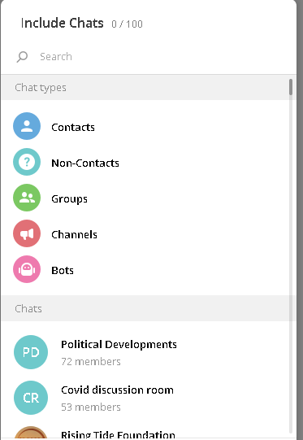The height and width of the screenshot is (440, 303).
Task: Click the PD avatar of Political Developments
Action: click(31, 352)
